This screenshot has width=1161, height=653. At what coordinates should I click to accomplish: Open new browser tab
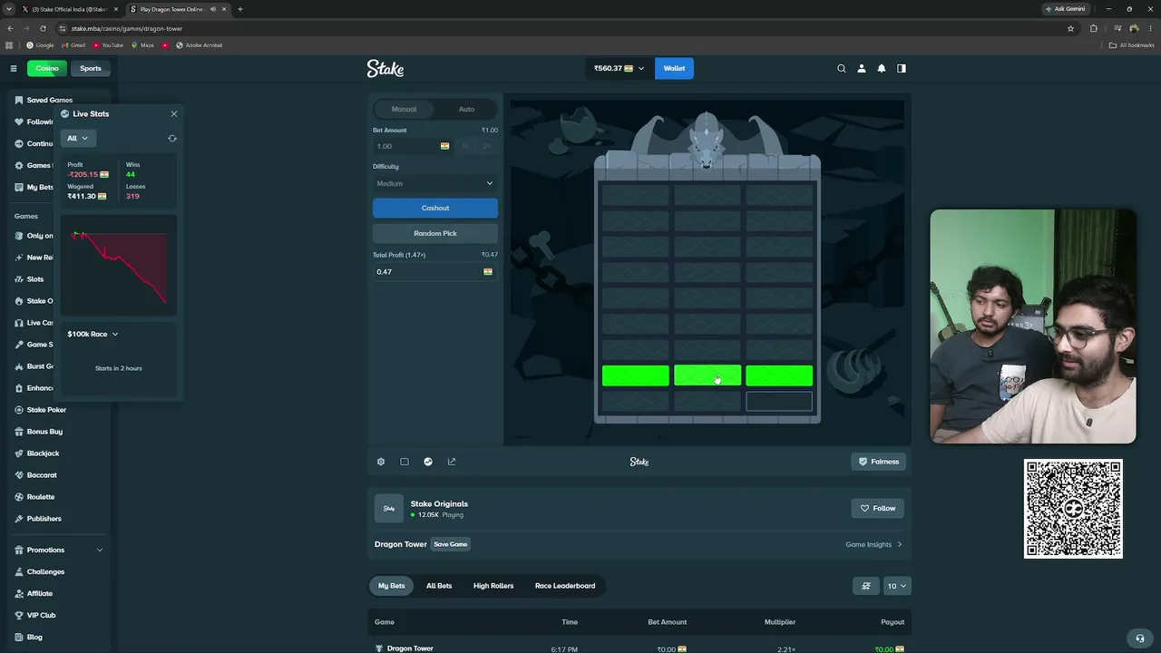[x=240, y=9]
